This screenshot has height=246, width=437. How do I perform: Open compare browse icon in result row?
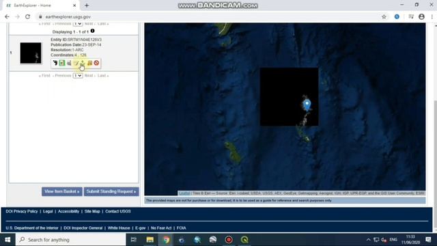click(69, 63)
